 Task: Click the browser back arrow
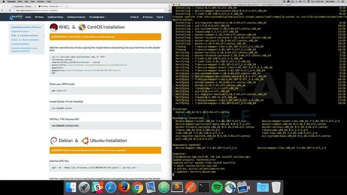click(x=2, y=10)
